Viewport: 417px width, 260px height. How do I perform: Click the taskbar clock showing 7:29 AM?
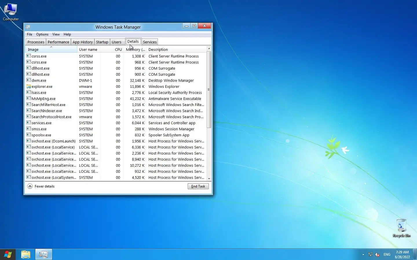[x=402, y=255]
